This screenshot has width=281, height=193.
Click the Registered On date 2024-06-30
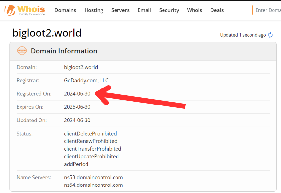click(77, 94)
